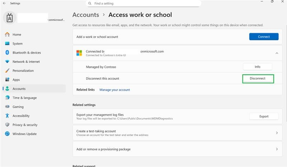
Task: Click Export your management log files text
Action: point(100,115)
